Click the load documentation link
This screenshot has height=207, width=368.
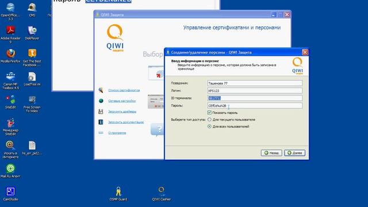click(x=126, y=122)
